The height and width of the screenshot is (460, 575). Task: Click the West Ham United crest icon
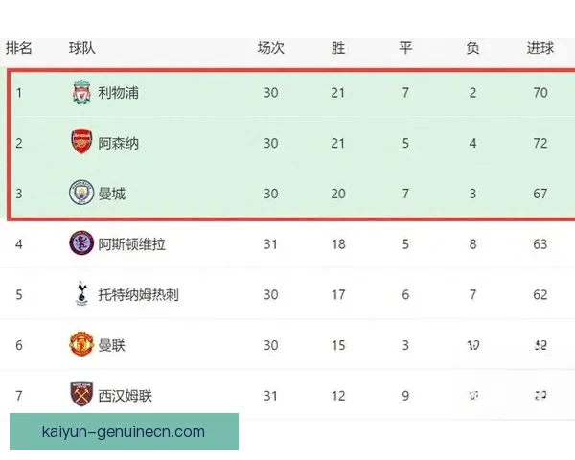tap(80, 395)
